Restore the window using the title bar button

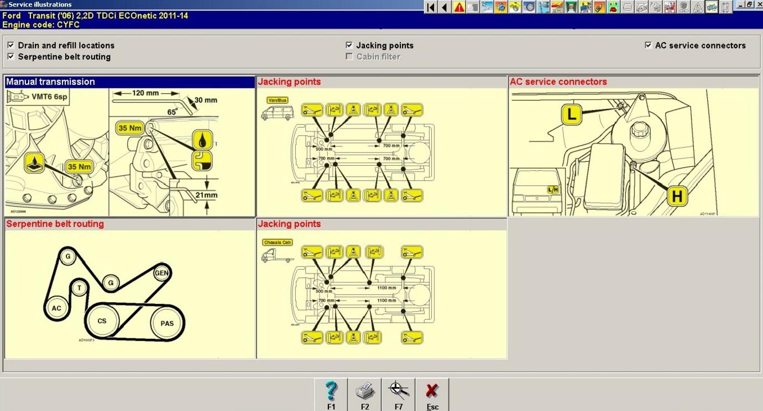(749, 4)
